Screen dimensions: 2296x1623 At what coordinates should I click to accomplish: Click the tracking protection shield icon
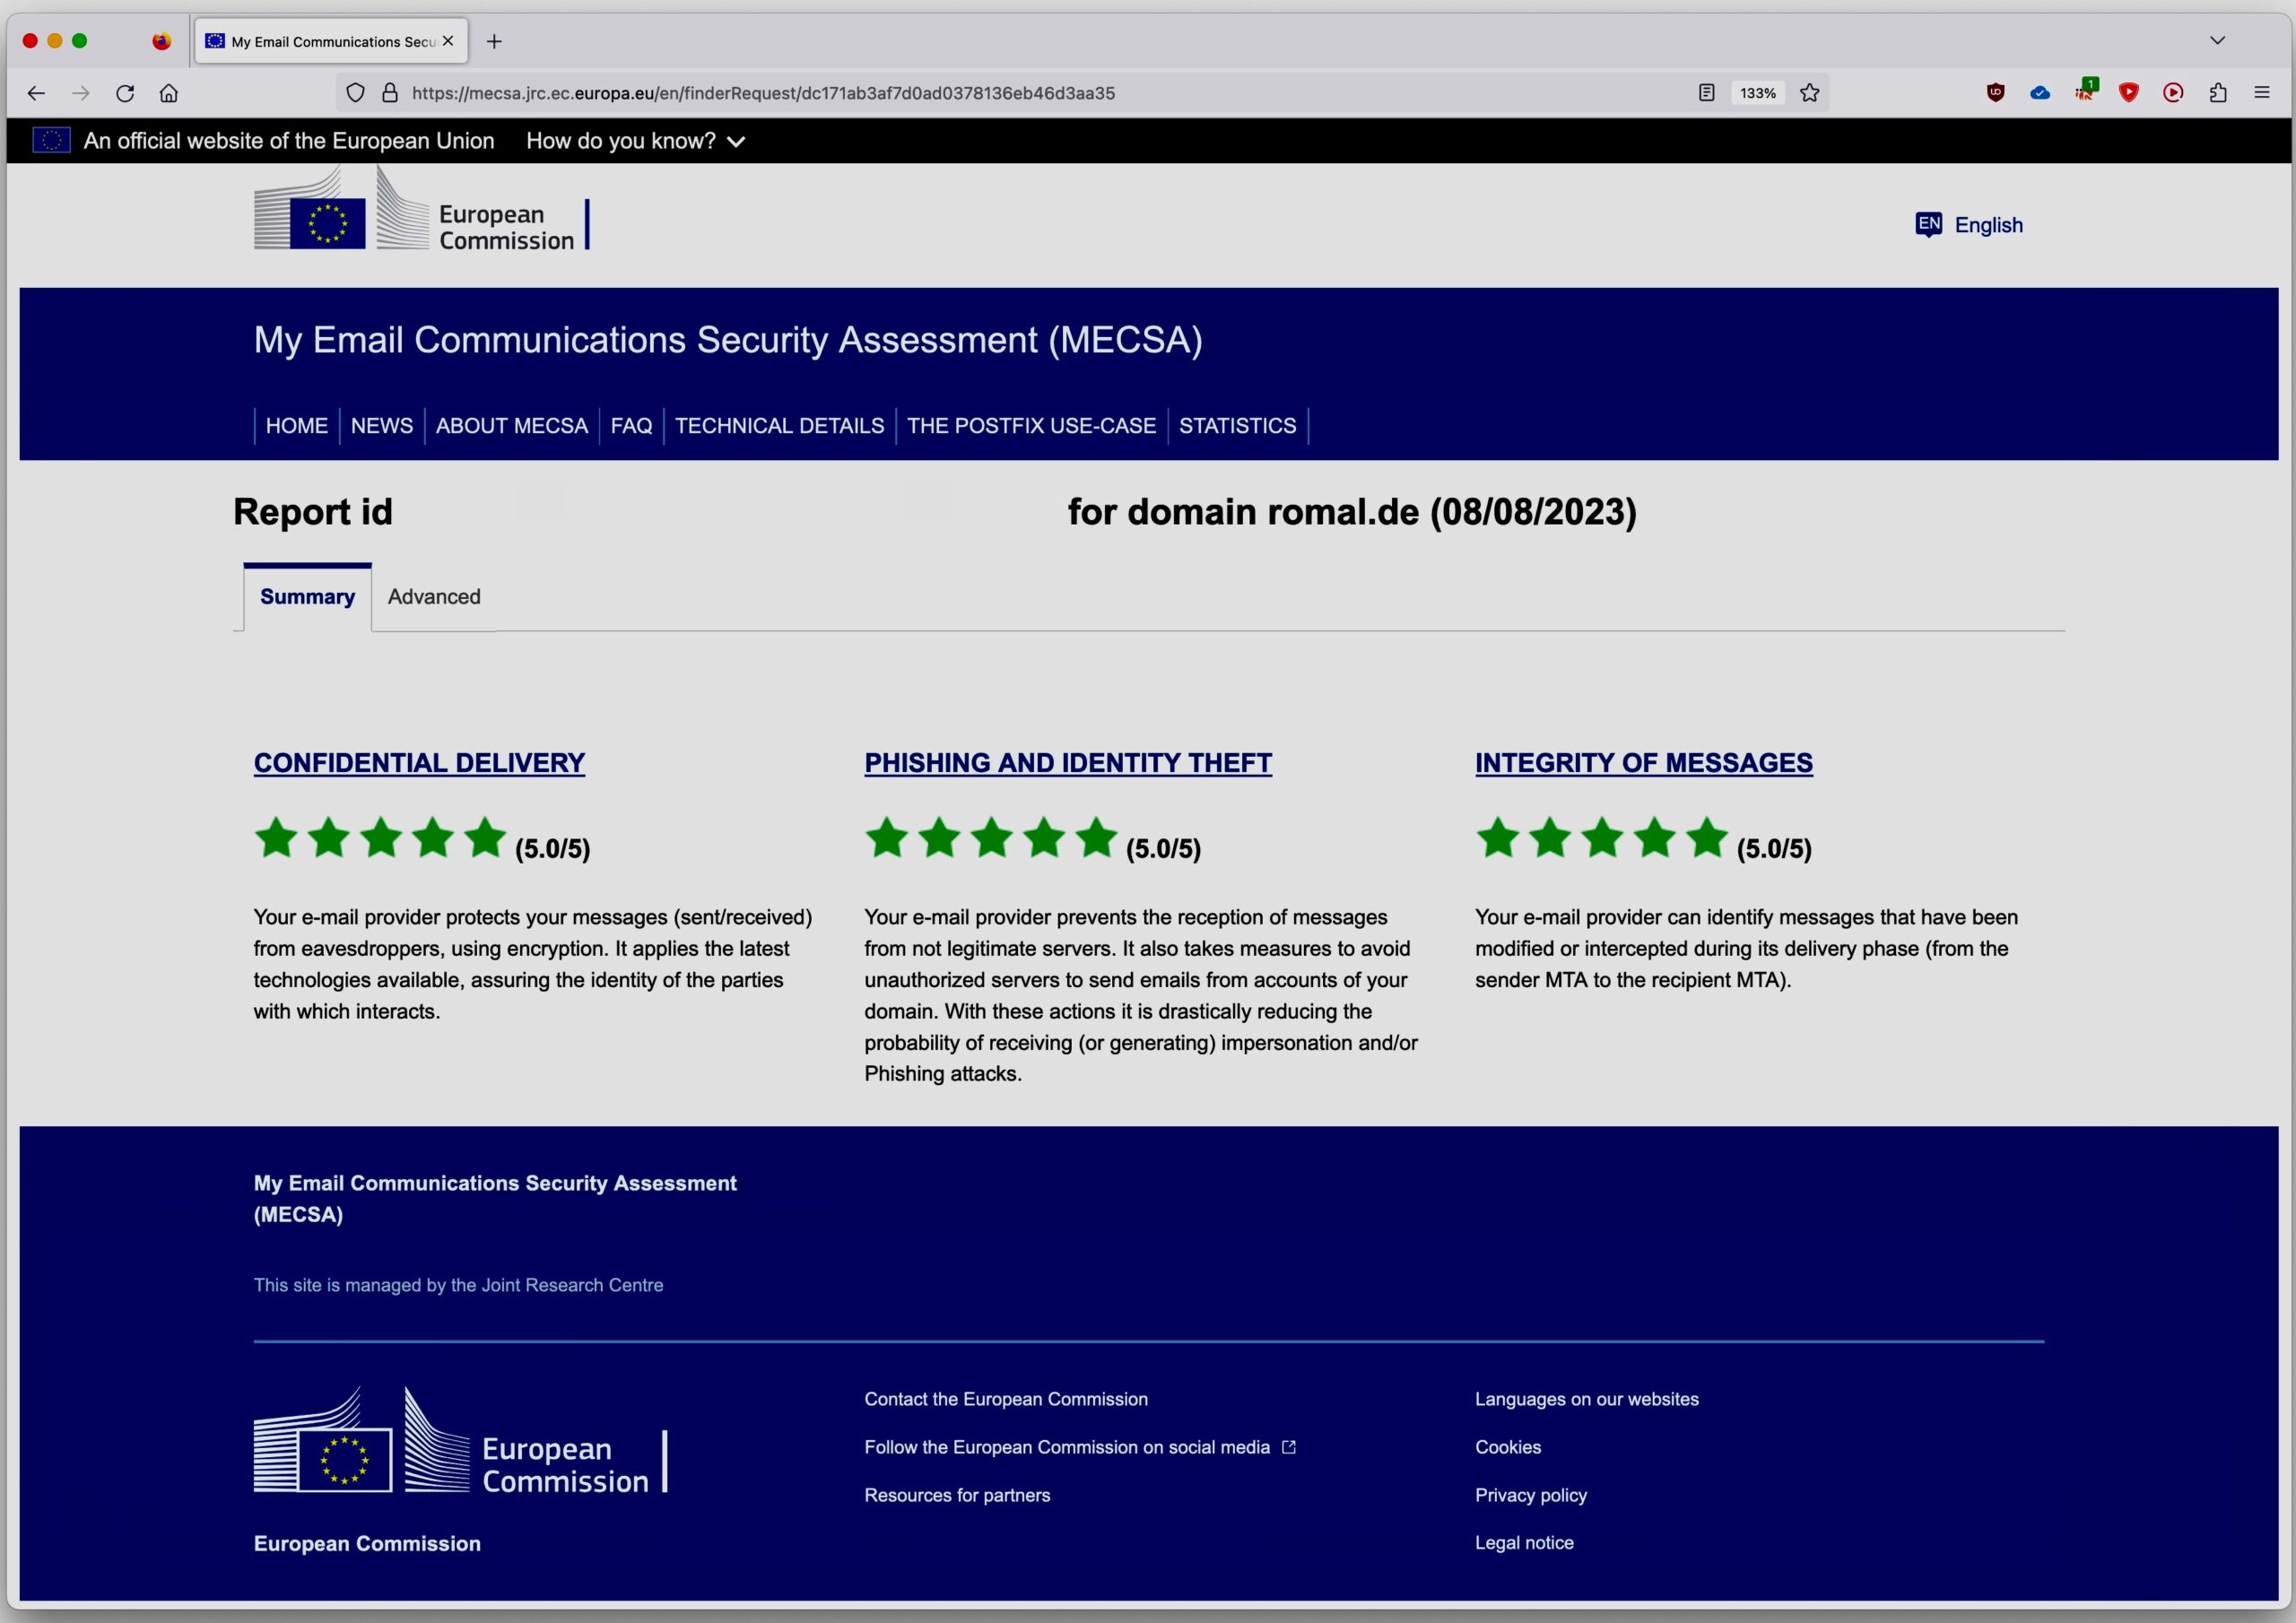click(x=355, y=93)
